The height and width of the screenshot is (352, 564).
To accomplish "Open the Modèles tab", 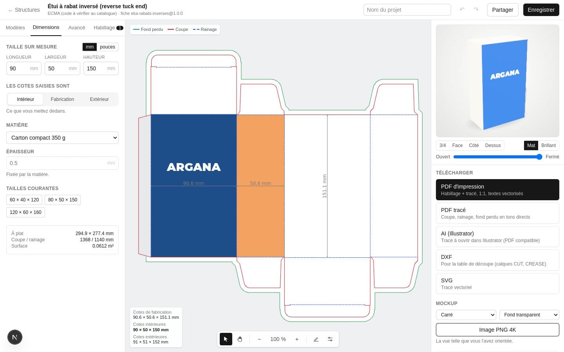I will pyautogui.click(x=15, y=28).
